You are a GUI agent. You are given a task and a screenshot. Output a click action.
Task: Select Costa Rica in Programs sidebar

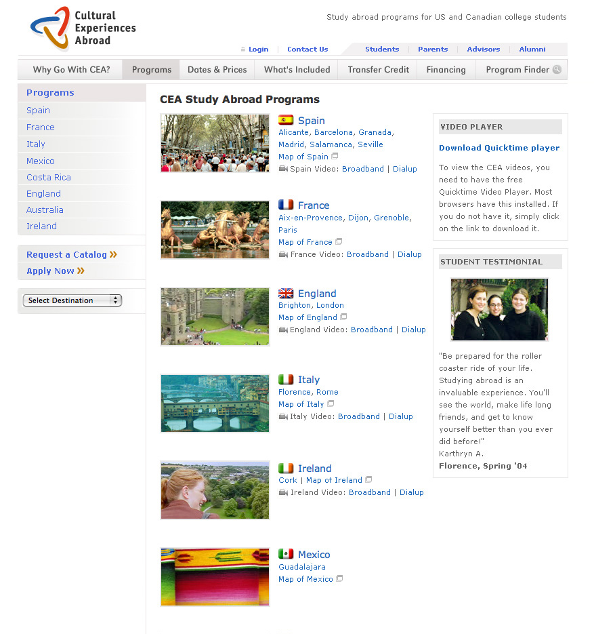pyautogui.click(x=49, y=177)
